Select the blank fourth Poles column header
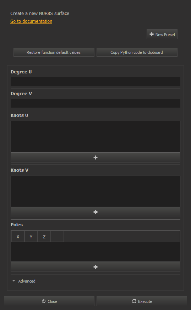Viewport: 191px width, 310px height. pos(57,237)
